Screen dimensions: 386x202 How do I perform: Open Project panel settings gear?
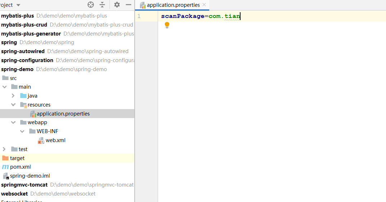pyautogui.click(x=117, y=5)
